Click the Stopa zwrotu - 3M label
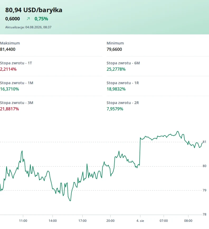 point(17,103)
